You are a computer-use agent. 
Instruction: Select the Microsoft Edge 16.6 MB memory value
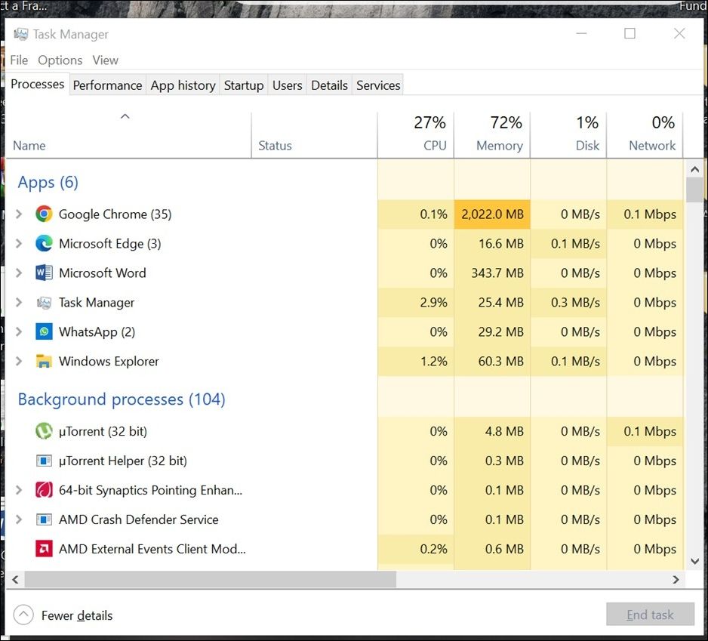tap(492, 243)
